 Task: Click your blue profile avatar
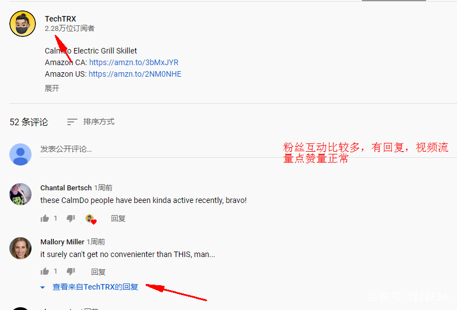(x=20, y=154)
